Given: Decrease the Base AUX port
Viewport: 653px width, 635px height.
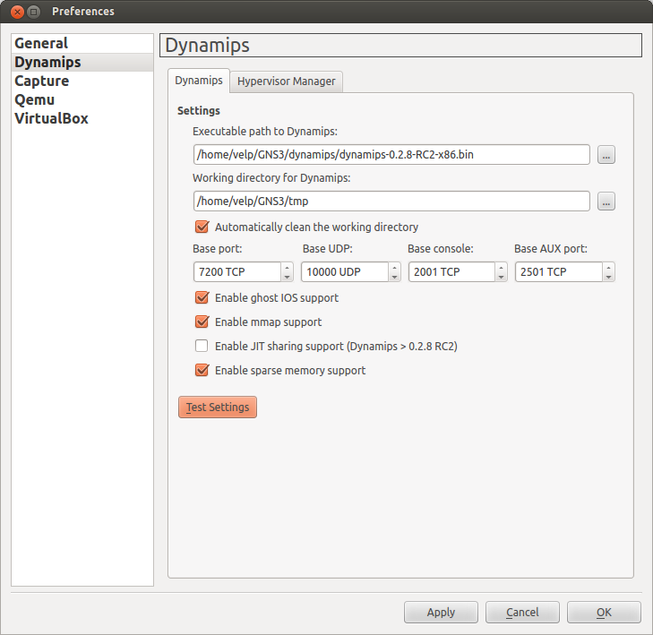Looking at the screenshot, I should tap(608, 277).
